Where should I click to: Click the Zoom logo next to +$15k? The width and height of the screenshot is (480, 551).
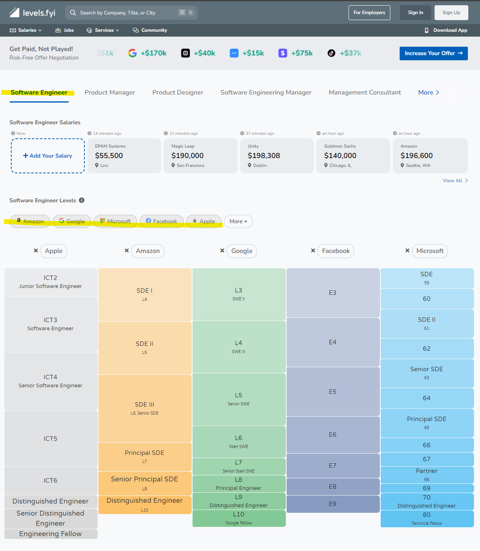pos(234,53)
